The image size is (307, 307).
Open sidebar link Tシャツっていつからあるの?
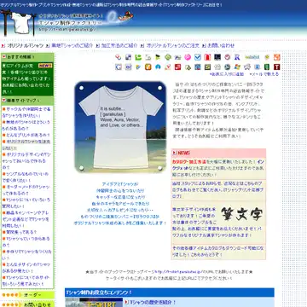(26, 241)
